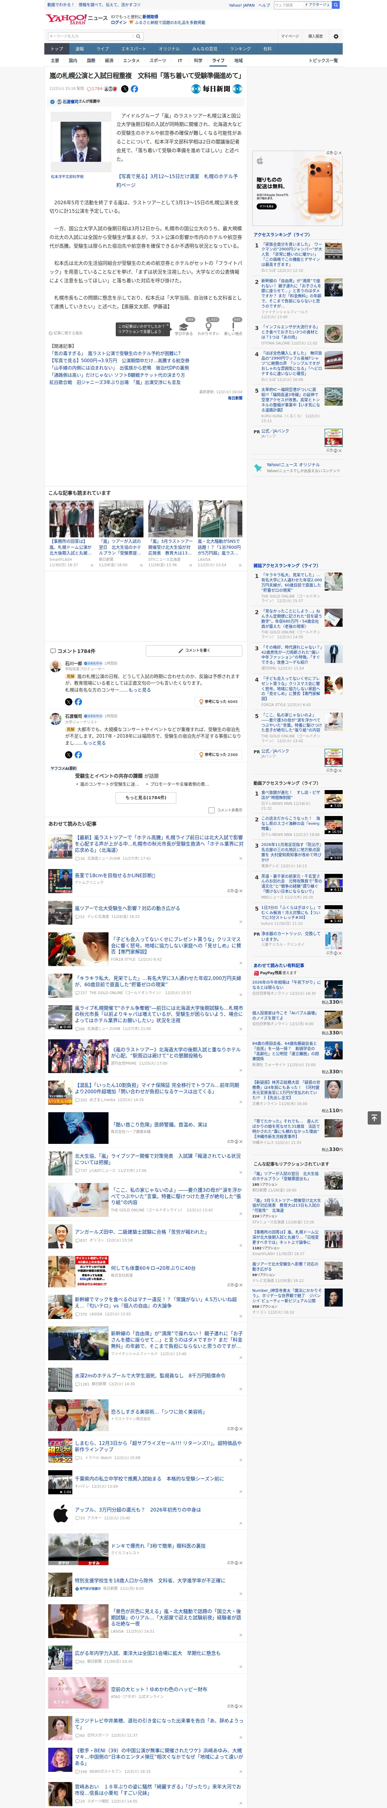Open the ランキング tab
Viewport: 387px width, 1808px height.
coord(240,49)
